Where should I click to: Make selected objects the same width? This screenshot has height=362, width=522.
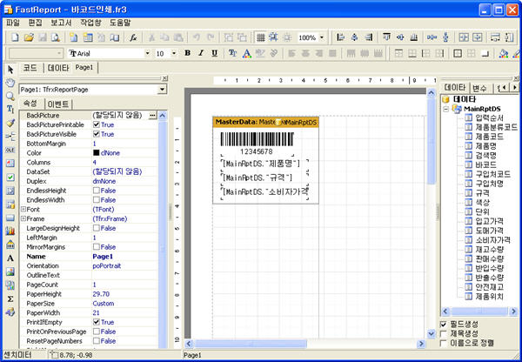coord(495,37)
